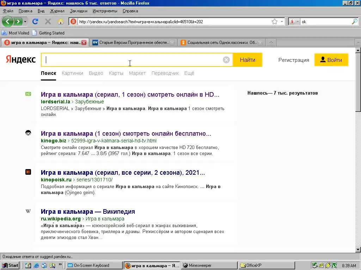Open the Вид menu
The width and height of the screenshot is (361, 270).
coord(41,11)
